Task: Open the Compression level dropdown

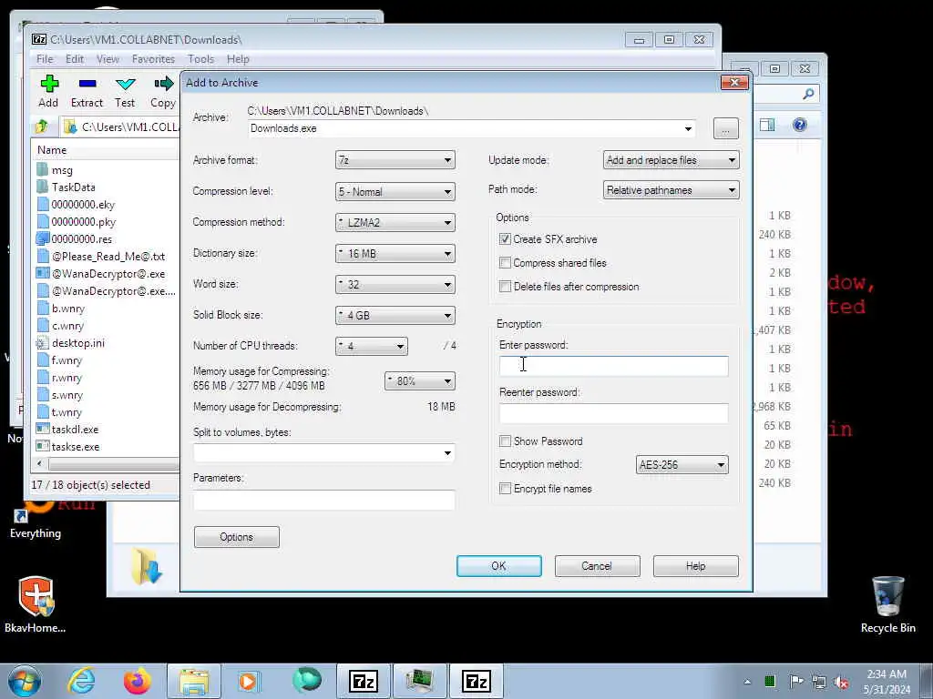Action: pos(395,191)
